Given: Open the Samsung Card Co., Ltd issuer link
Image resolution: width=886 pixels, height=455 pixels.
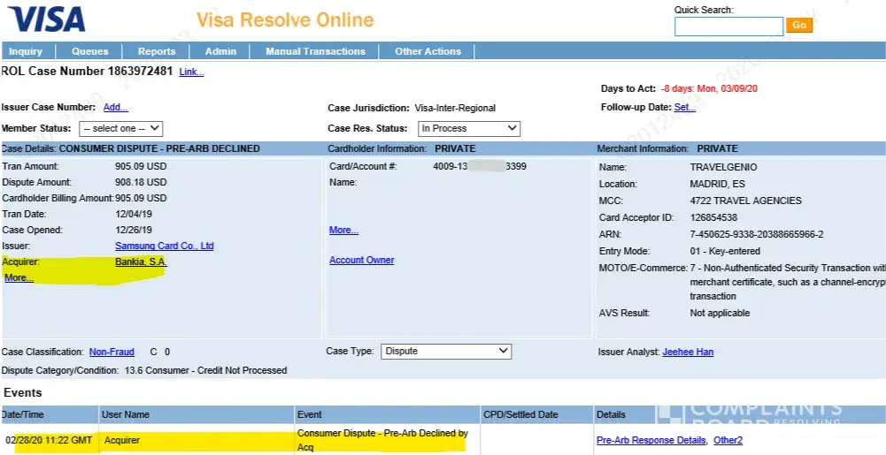Looking at the screenshot, I should [164, 246].
